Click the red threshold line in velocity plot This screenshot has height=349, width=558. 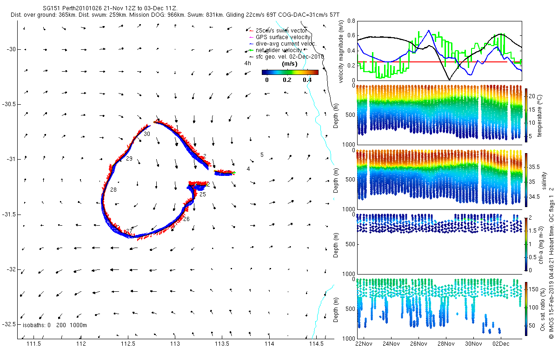coord(438,61)
